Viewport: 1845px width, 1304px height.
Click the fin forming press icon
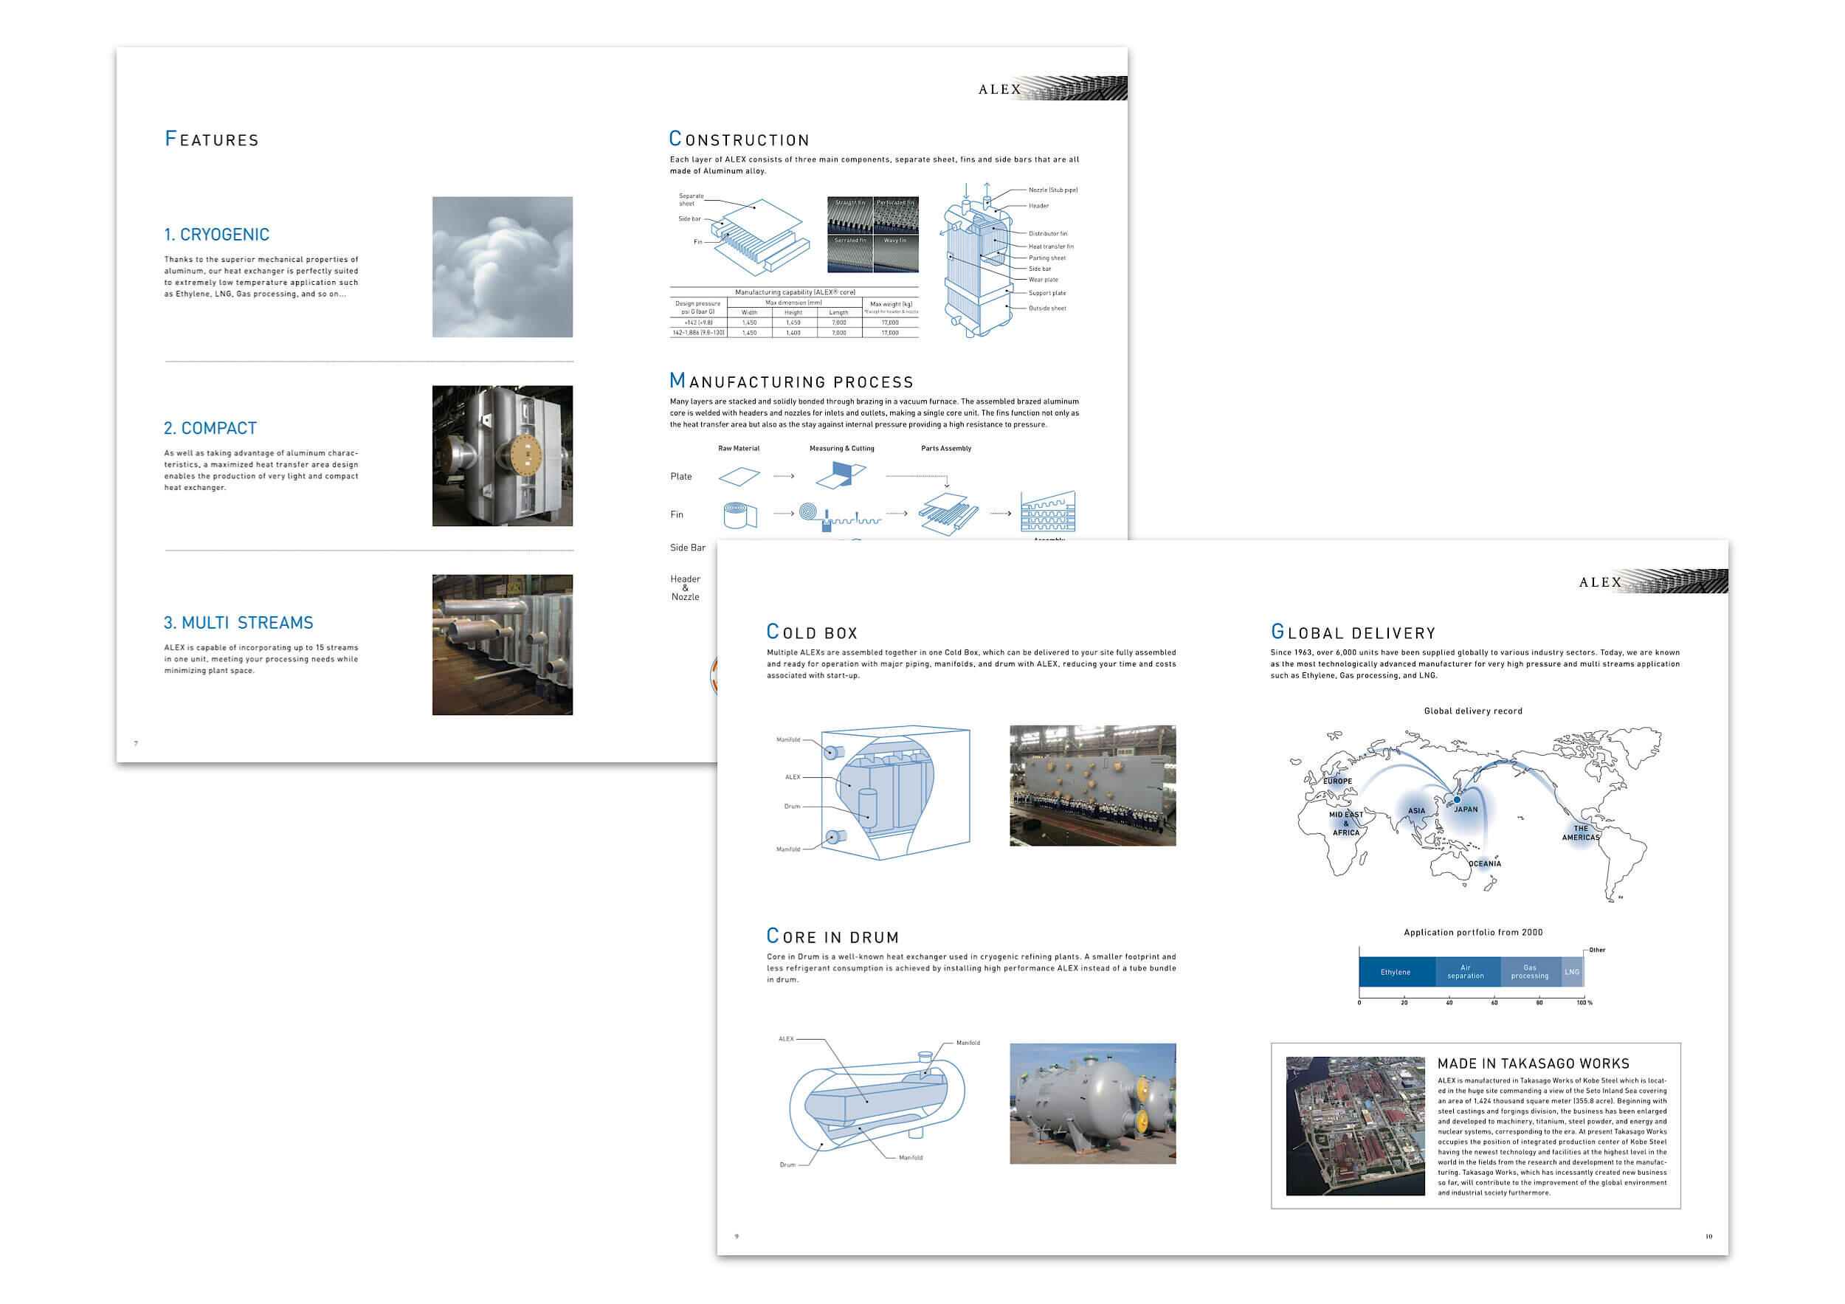coord(840,517)
